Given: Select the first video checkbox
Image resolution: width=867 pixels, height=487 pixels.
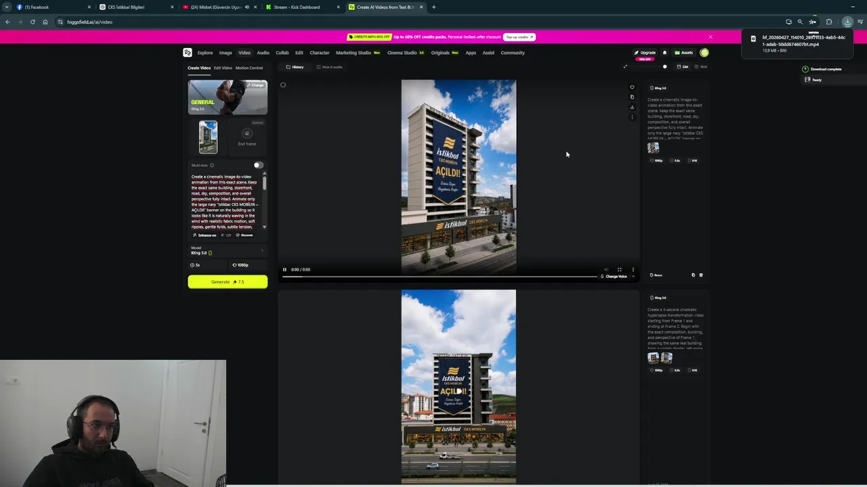Looking at the screenshot, I should (x=283, y=85).
